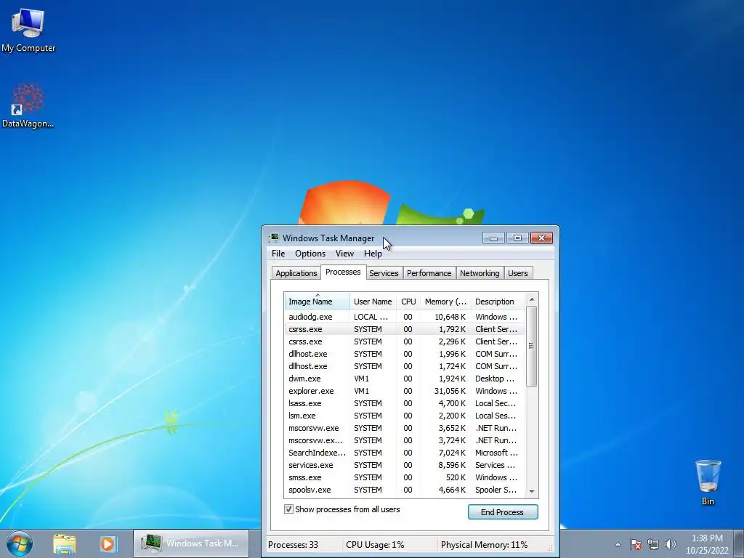
Task: Click the process list scrollbar thumb
Action: (531, 346)
